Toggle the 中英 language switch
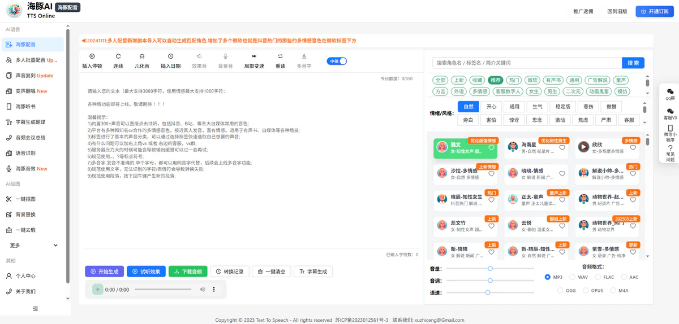The image size is (679, 324). point(337,61)
